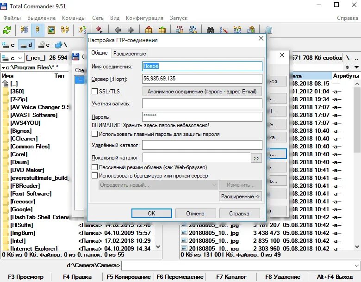Click the 'Удалённый каталог' input field
Image resolution: width=361 pixels, height=282 pixels.
pyautogui.click(x=202, y=145)
